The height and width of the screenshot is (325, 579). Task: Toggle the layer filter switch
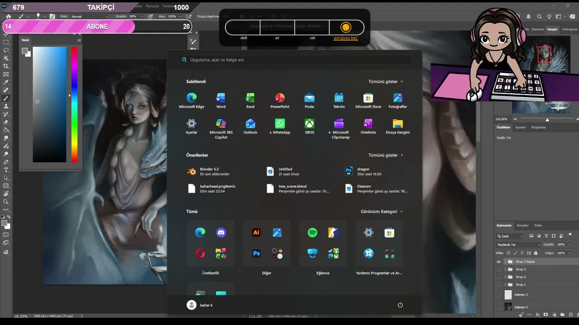570,235
